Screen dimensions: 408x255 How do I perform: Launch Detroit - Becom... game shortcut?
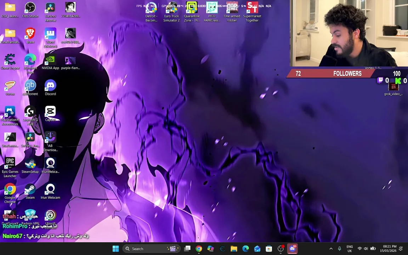tap(151, 12)
